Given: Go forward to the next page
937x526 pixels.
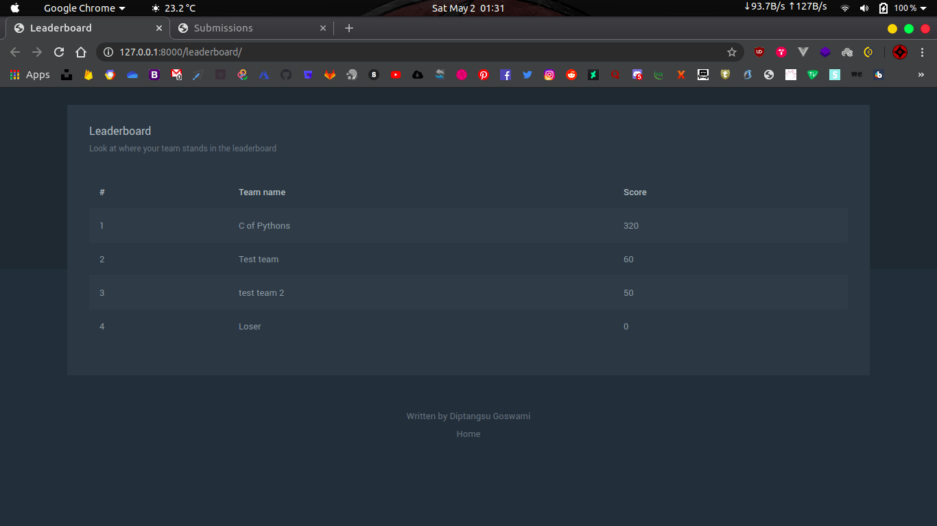Looking at the screenshot, I should [37, 52].
